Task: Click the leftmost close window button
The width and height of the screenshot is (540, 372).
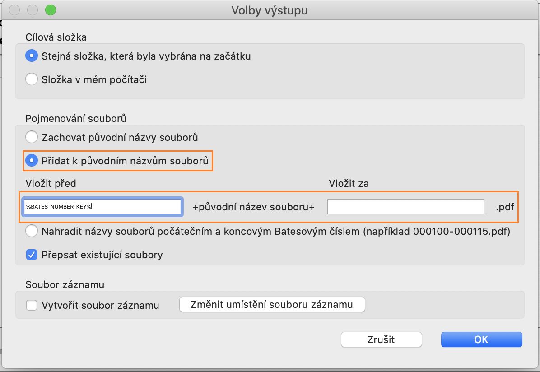Action: [x=14, y=10]
